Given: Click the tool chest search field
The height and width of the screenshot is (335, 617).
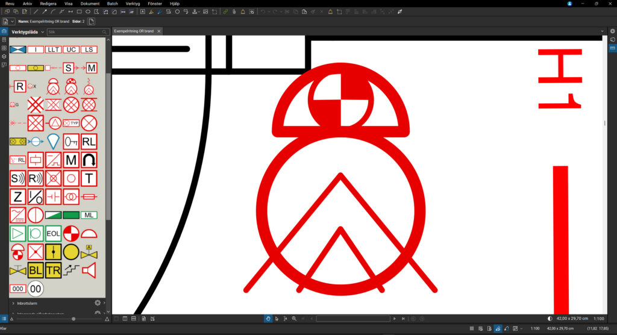Looking at the screenshot, I should (78, 32).
